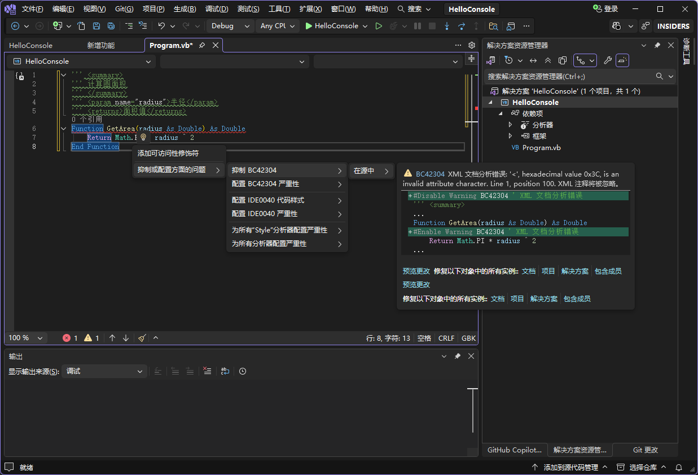The image size is (698, 475).
Task: Toggle word wrap in Output panel
Action: 225,371
